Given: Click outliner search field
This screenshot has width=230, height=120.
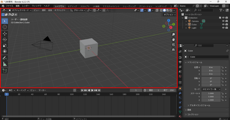Looking at the screenshot, I should coord(203,10).
